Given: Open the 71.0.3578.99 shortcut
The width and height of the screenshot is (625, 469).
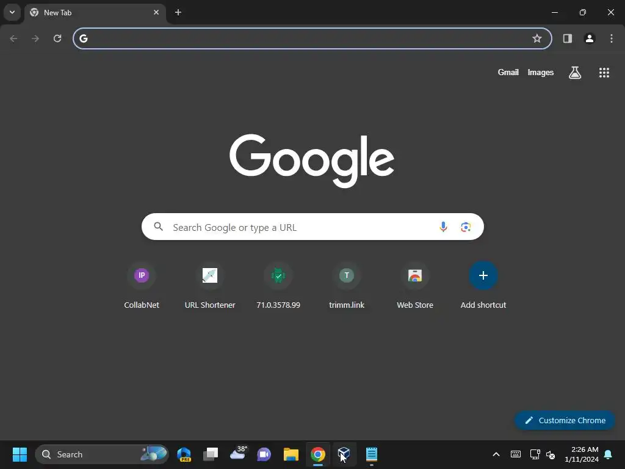Looking at the screenshot, I should 278,286.
